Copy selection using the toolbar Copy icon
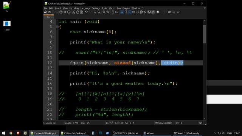The height and width of the screenshot is (136, 242). click(78, 12)
